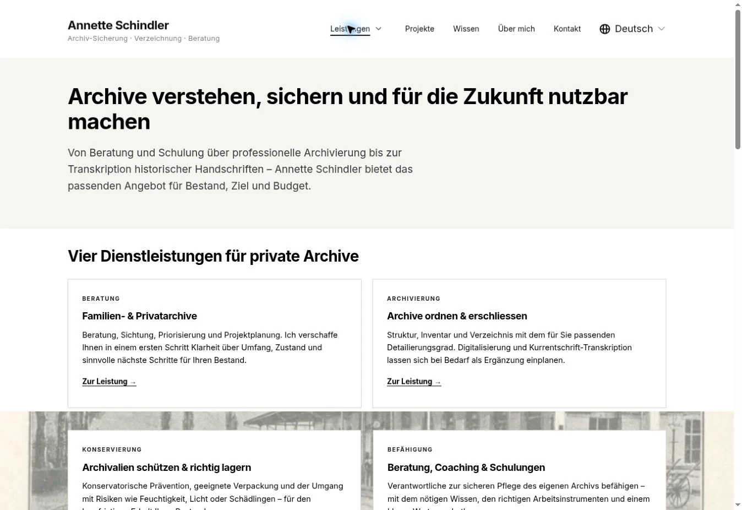Select the Archive ordnen & erschliessen heading

pos(457,316)
